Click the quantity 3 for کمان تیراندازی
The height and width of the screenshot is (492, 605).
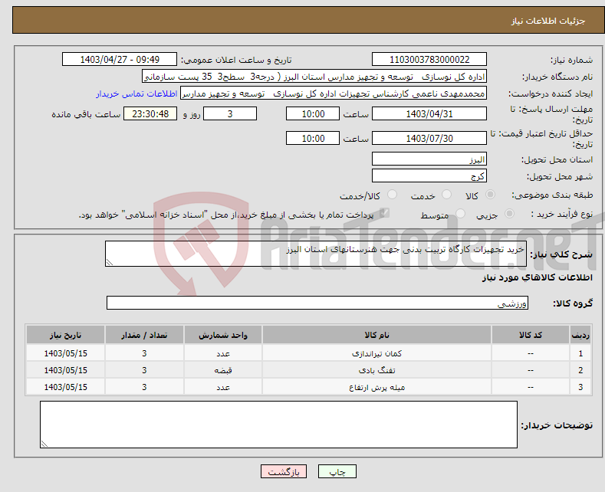[144, 353]
